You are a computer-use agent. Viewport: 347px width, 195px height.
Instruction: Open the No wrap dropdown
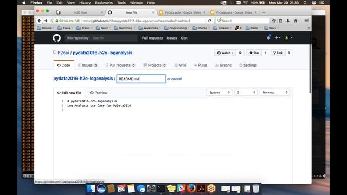coord(275,93)
